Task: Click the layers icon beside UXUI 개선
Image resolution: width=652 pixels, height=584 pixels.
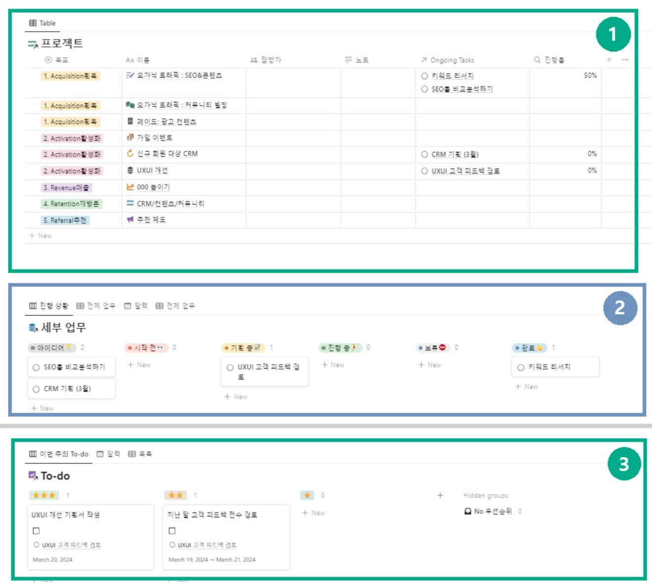Action: click(130, 170)
